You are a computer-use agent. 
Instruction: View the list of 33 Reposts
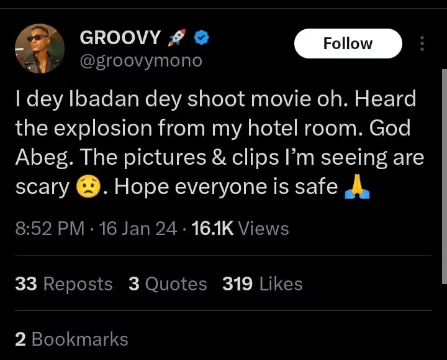63,284
